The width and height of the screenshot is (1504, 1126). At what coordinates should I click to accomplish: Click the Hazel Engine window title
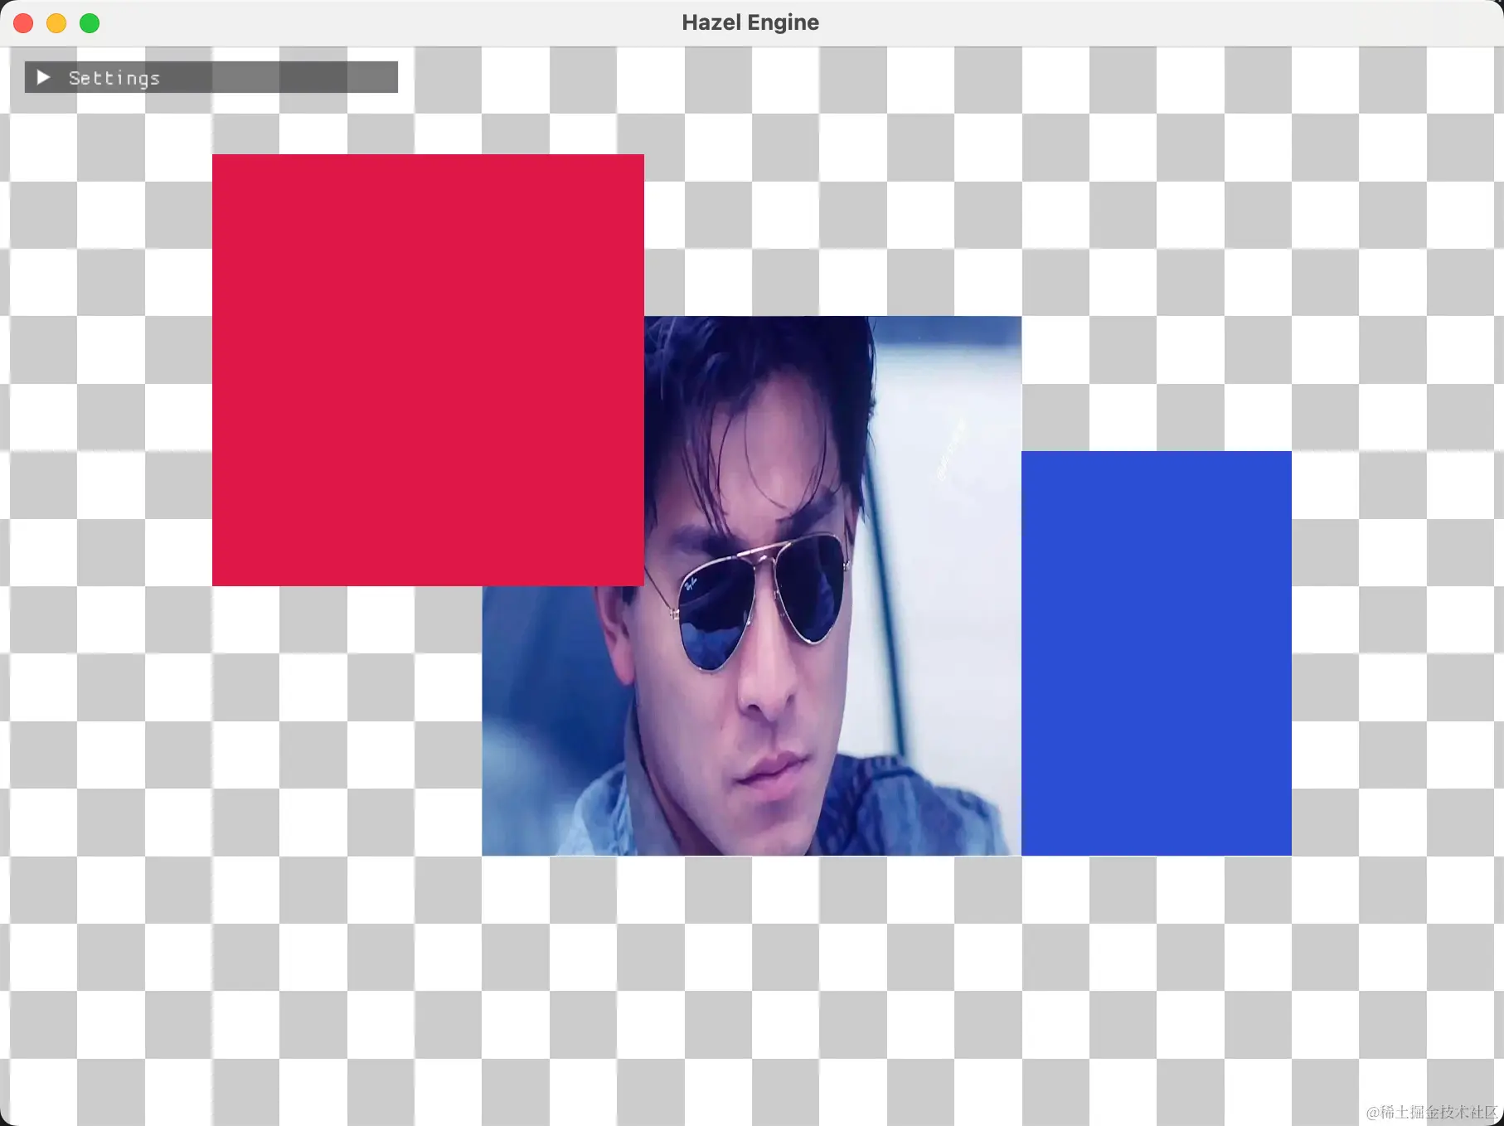(x=750, y=22)
